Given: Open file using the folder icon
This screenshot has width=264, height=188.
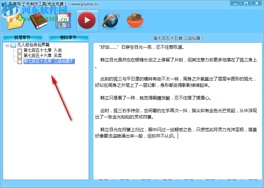Looking at the screenshot, I should point(16,21).
